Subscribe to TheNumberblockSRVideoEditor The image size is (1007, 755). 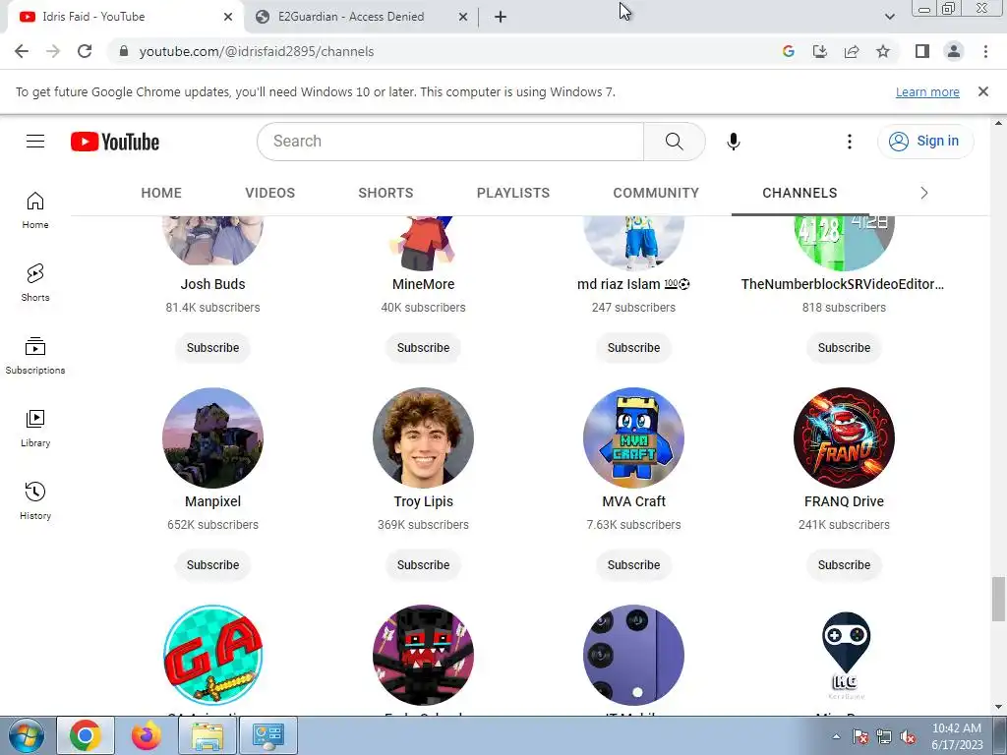pyautogui.click(x=844, y=348)
